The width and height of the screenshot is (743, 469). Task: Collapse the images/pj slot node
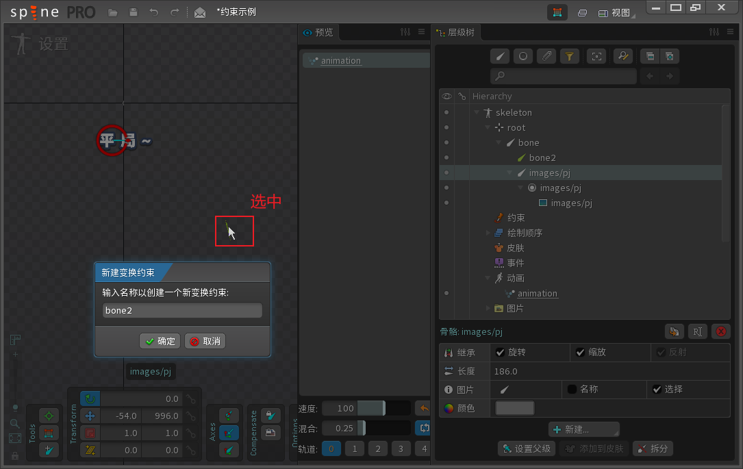pyautogui.click(x=520, y=188)
